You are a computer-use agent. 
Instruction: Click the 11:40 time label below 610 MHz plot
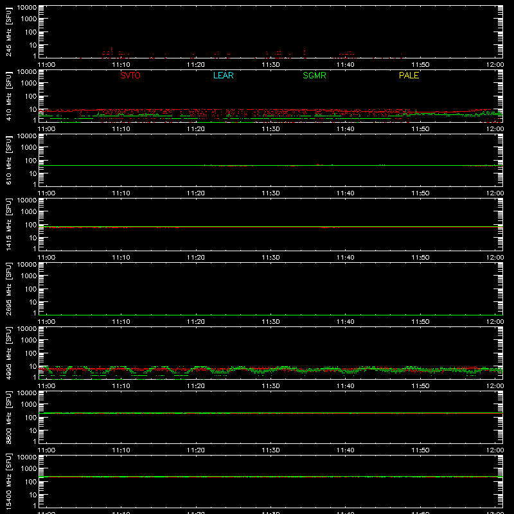coord(345,193)
